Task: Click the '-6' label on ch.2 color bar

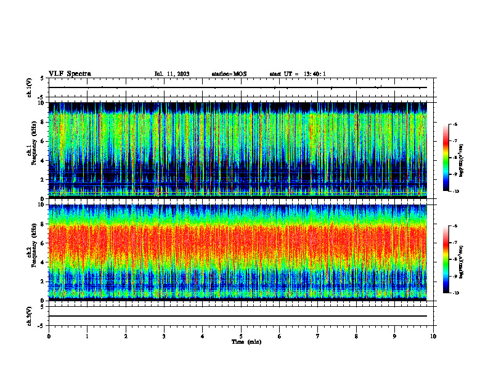Action: tap(455, 226)
